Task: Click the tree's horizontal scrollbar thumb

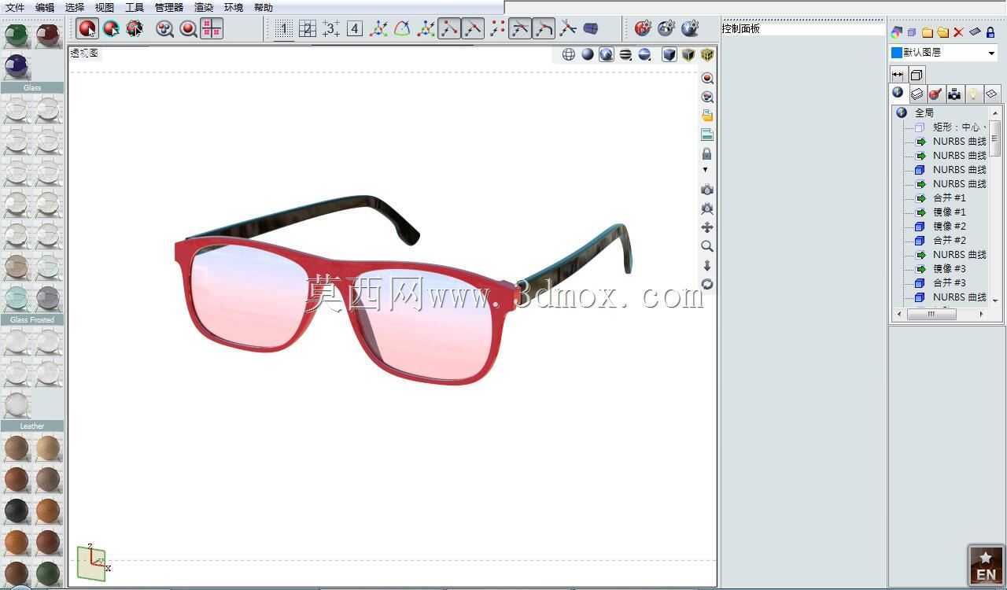Action: click(931, 314)
